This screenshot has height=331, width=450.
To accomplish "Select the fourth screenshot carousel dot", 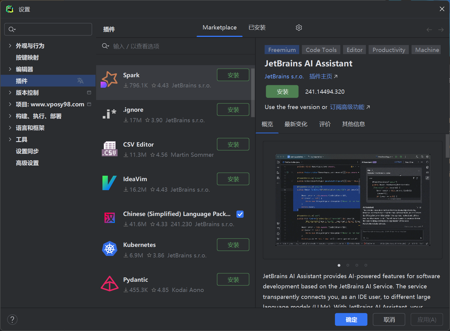I will point(366,265).
